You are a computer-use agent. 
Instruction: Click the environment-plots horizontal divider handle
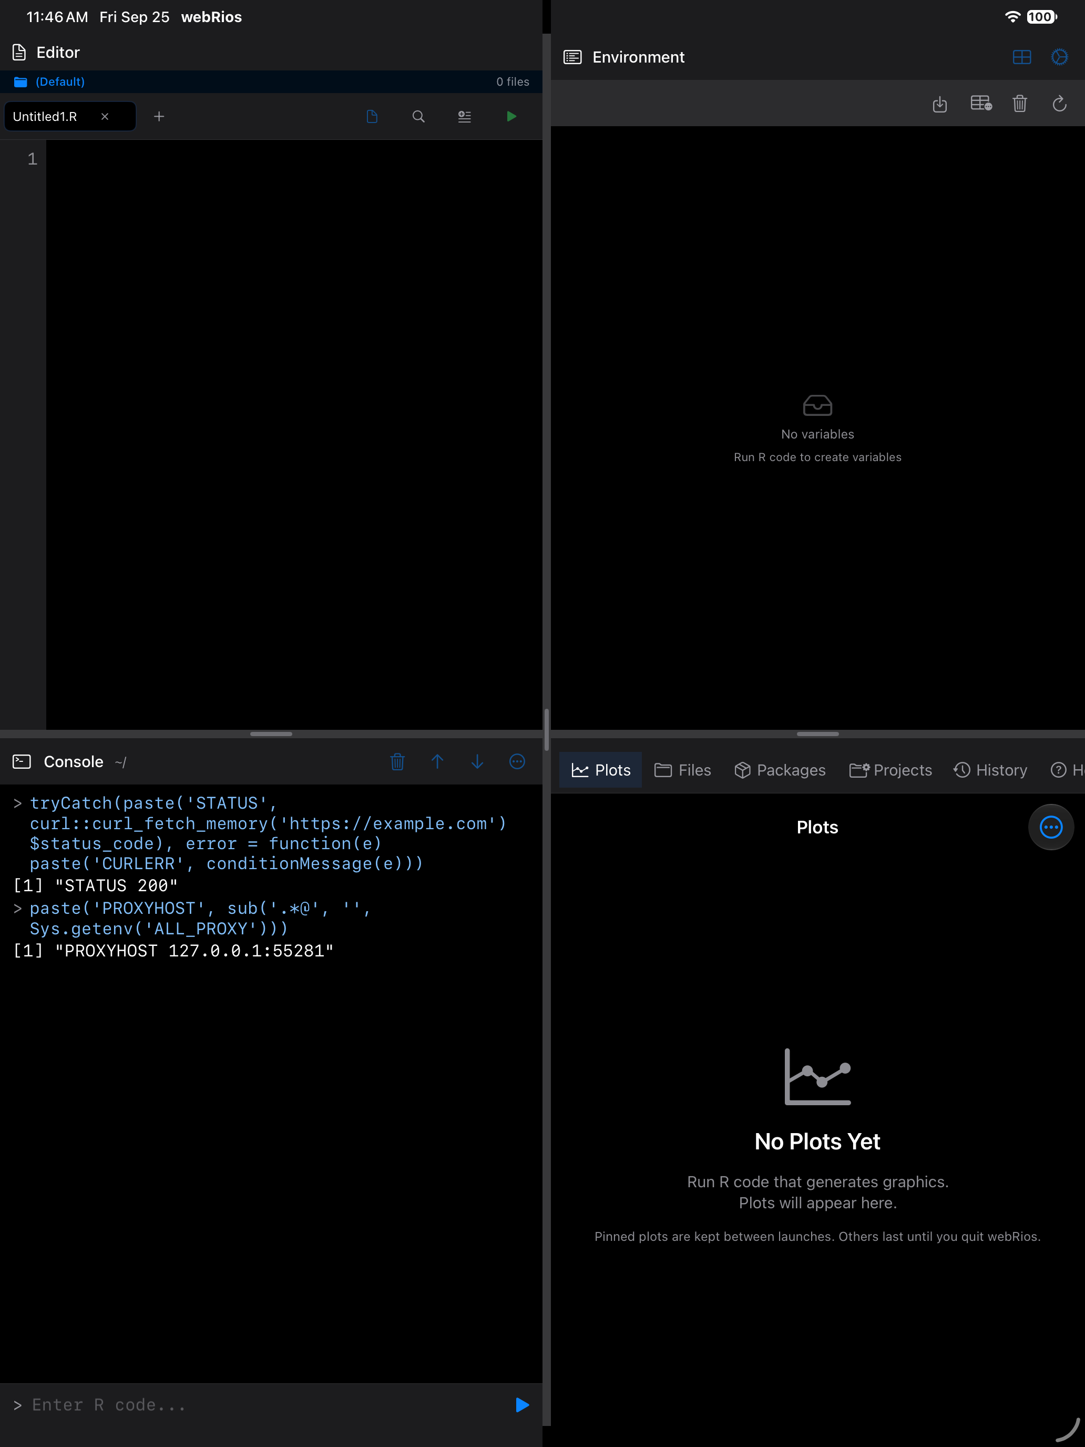pos(817,734)
